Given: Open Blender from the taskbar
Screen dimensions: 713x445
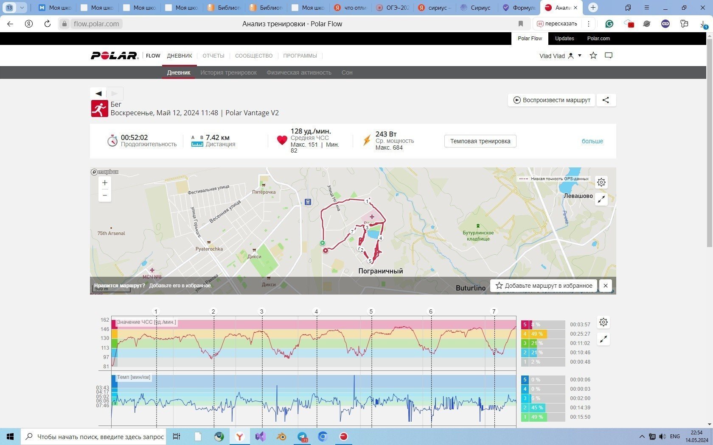Looking at the screenshot, I should [x=281, y=437].
